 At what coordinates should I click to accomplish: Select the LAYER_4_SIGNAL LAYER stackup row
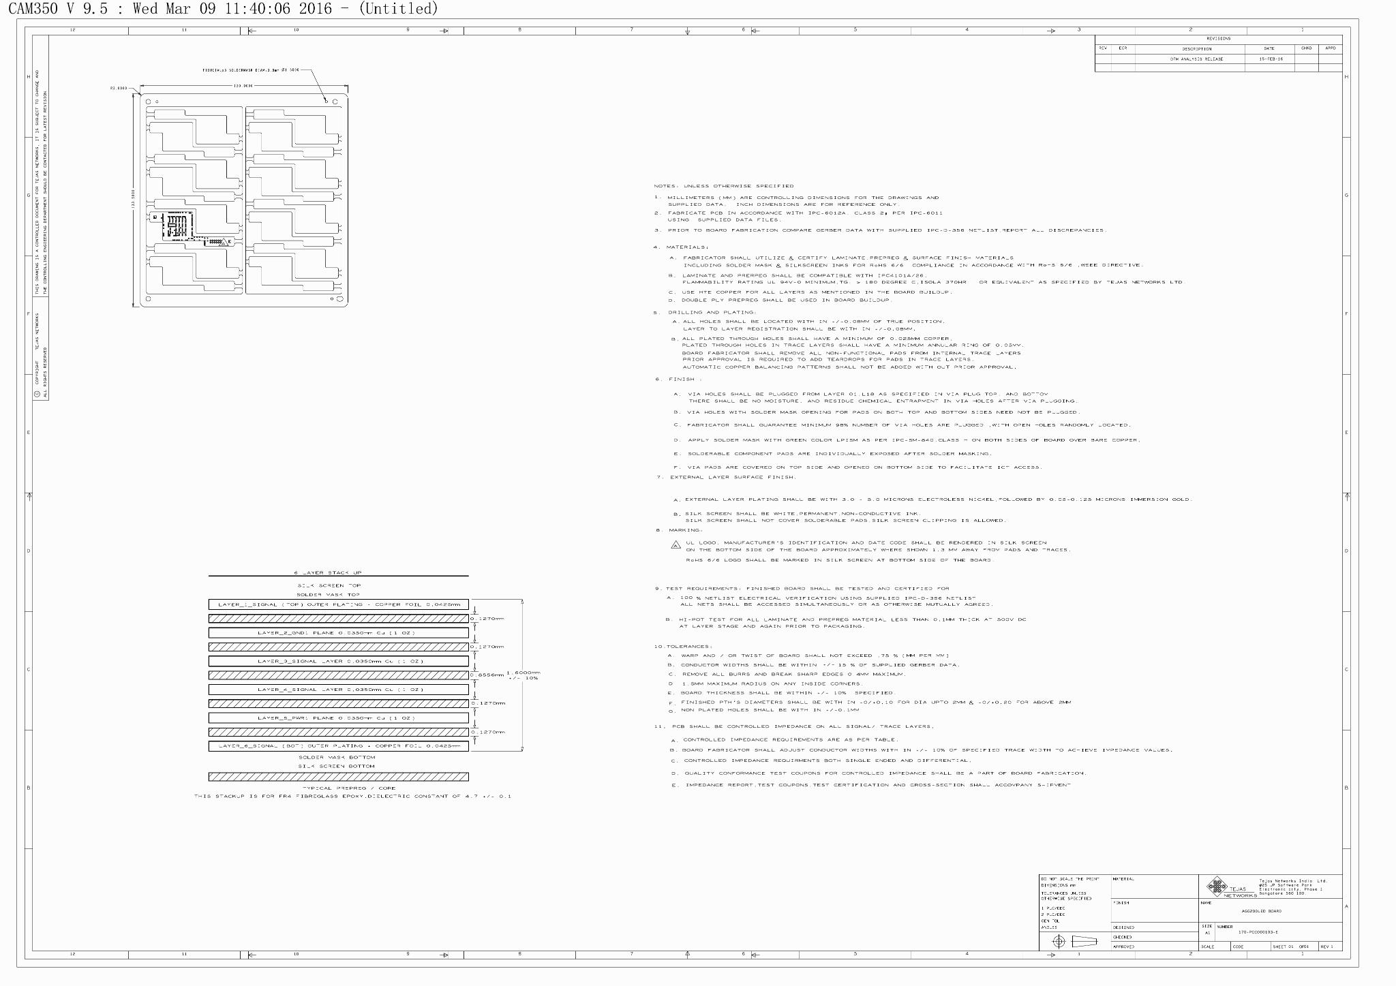pyautogui.click(x=339, y=690)
